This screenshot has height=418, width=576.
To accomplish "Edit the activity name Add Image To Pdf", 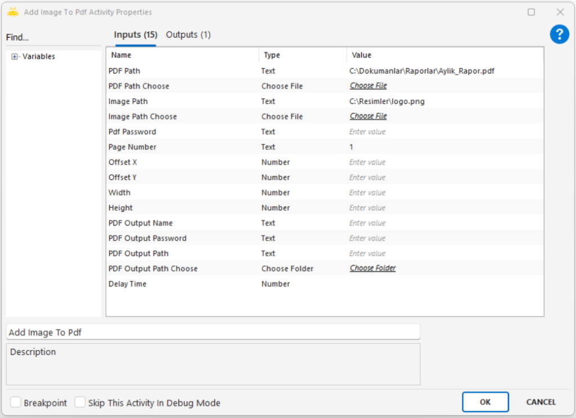I will point(213,332).
